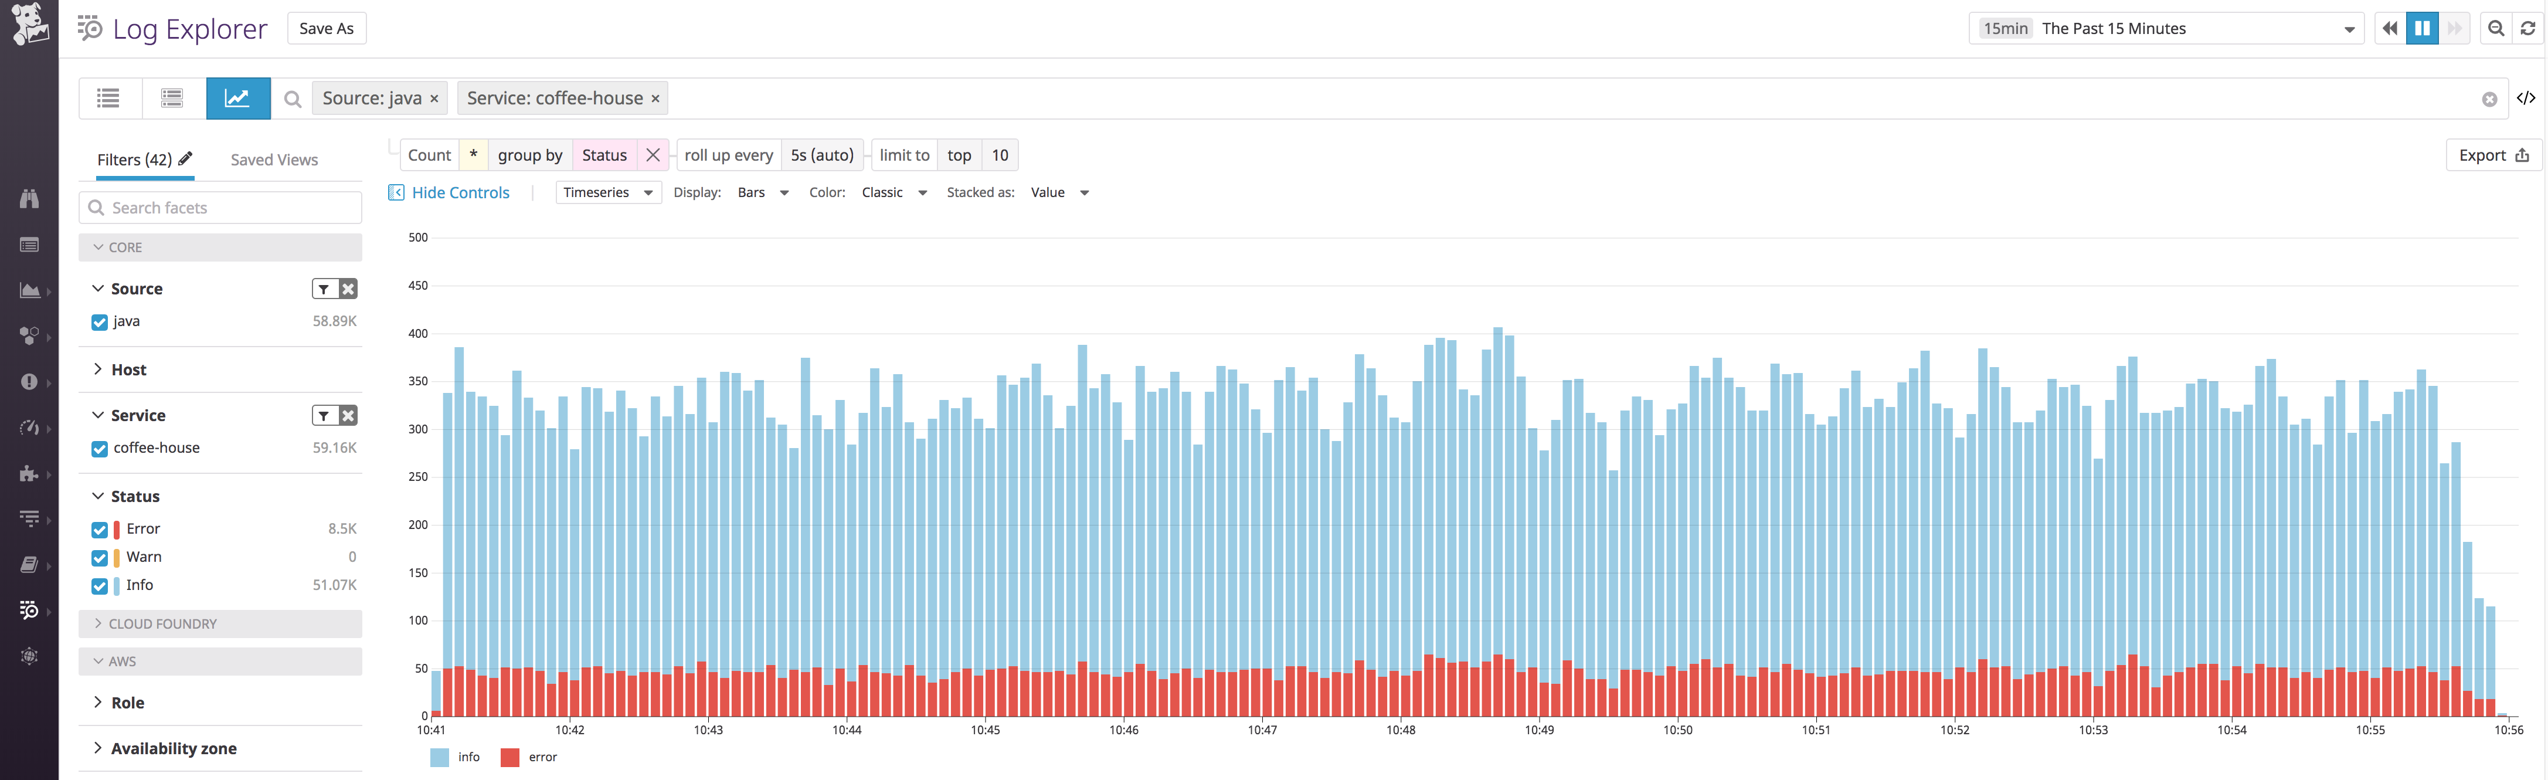
Task: Select the Logs icon in left sidebar
Action: [x=30, y=610]
